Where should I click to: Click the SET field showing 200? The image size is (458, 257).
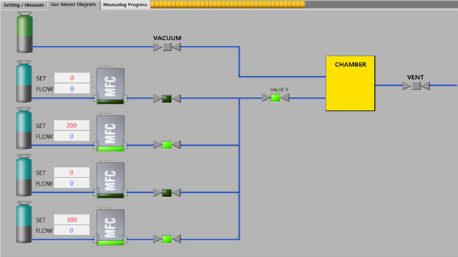coord(72,125)
